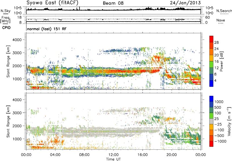
Task: Click the "500" label on the velocity colorbar
Action: (218, 108)
